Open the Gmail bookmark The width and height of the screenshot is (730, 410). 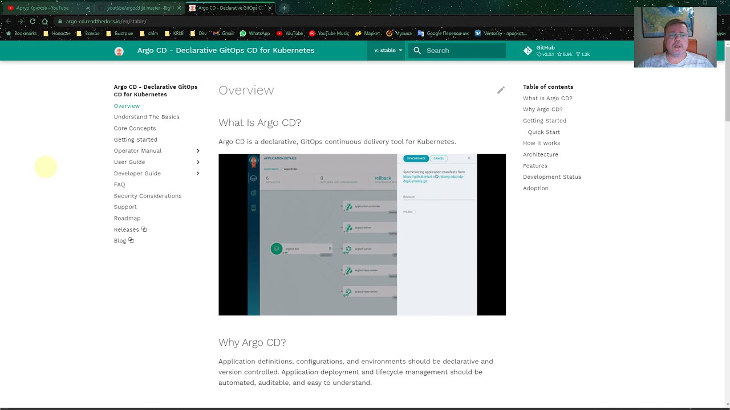(x=224, y=34)
